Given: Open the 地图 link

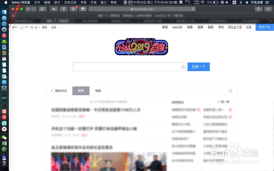Looking at the screenshot, I should (190, 27).
